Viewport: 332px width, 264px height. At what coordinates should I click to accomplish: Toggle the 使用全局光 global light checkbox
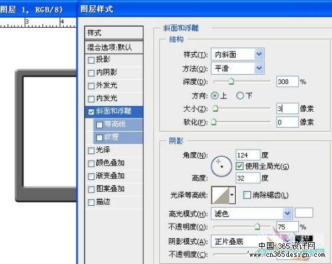tap(239, 166)
